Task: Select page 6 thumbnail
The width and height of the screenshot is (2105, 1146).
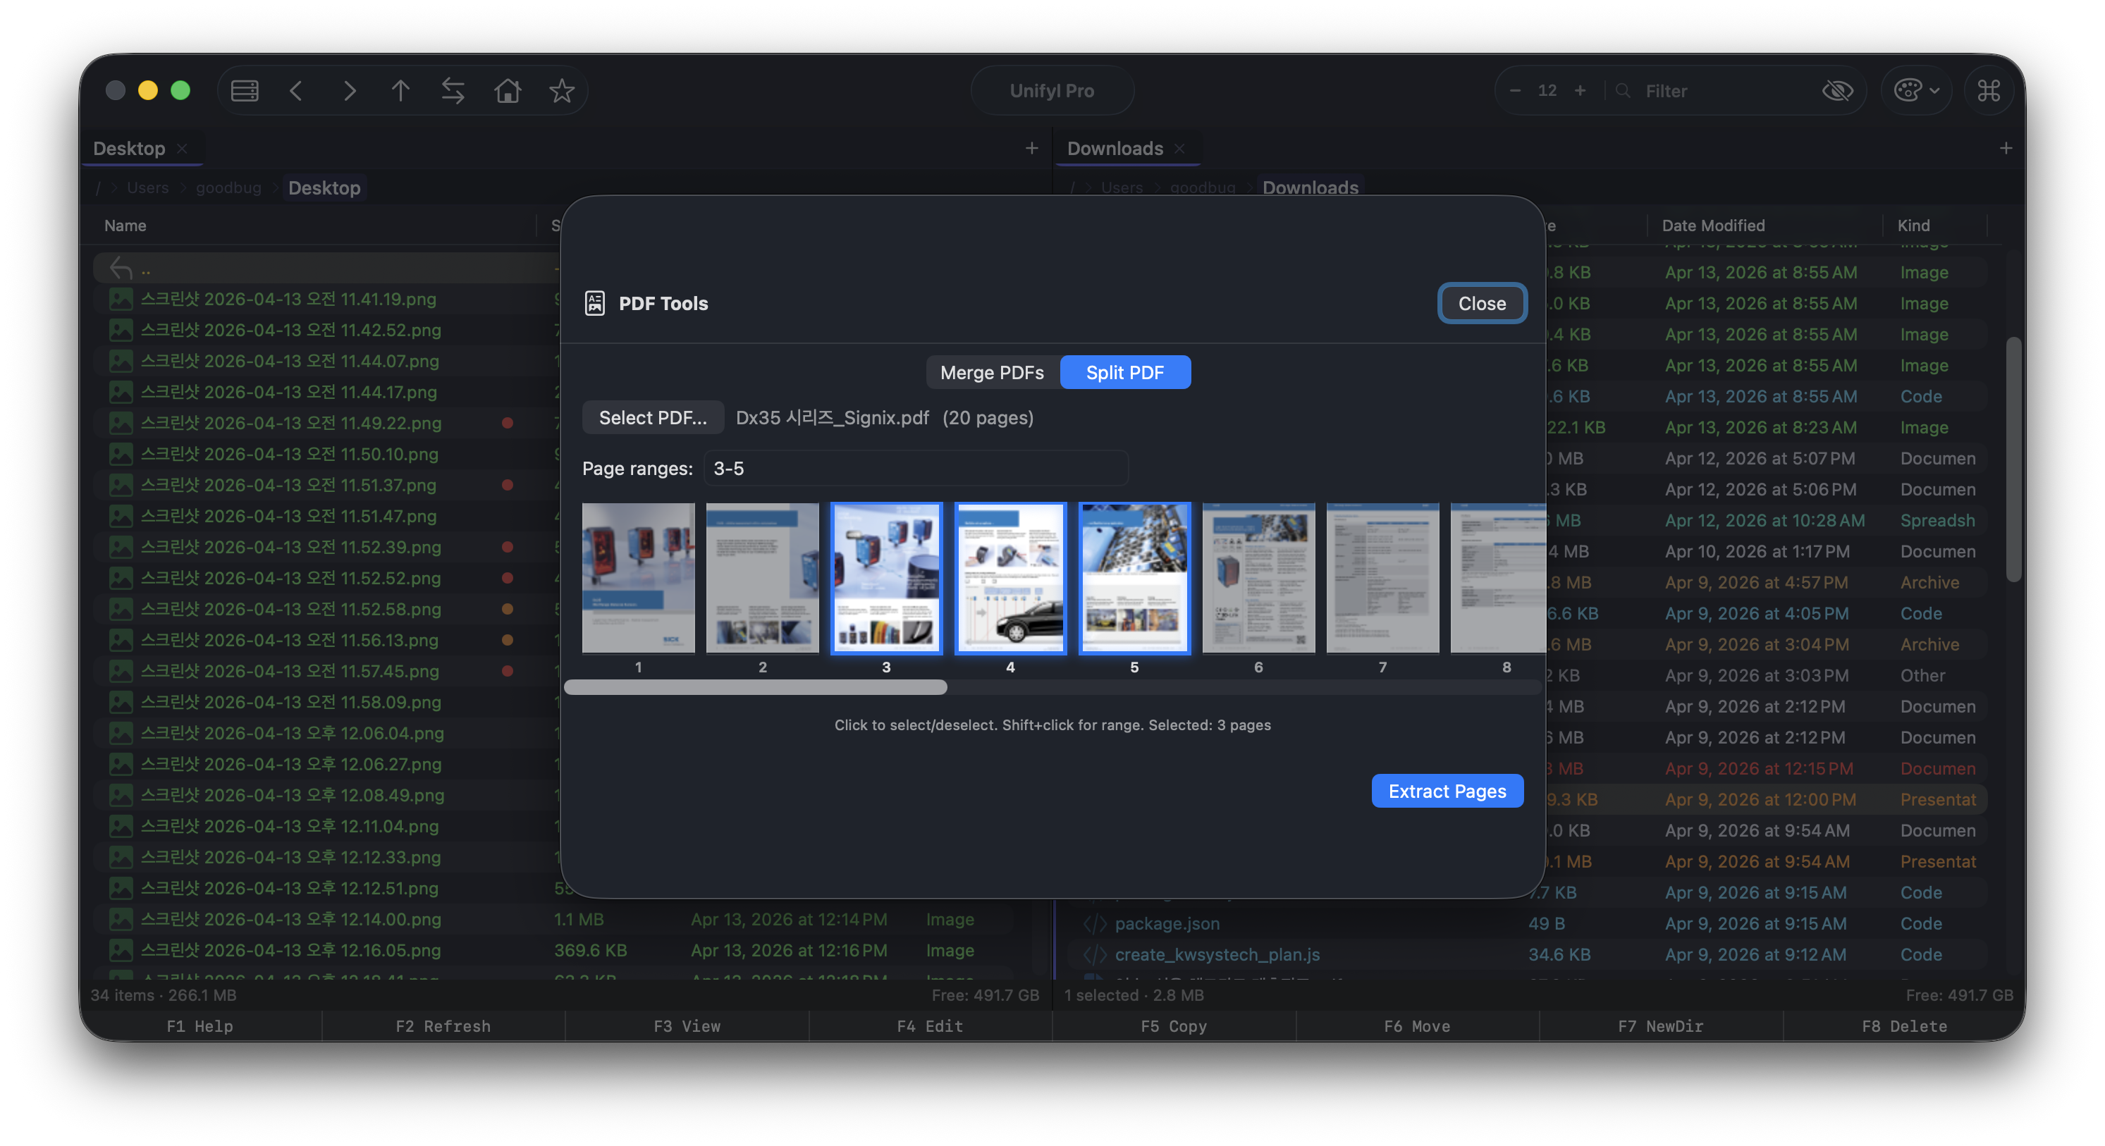Action: click(1258, 577)
